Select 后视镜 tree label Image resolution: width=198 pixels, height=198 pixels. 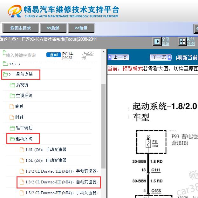22,85
